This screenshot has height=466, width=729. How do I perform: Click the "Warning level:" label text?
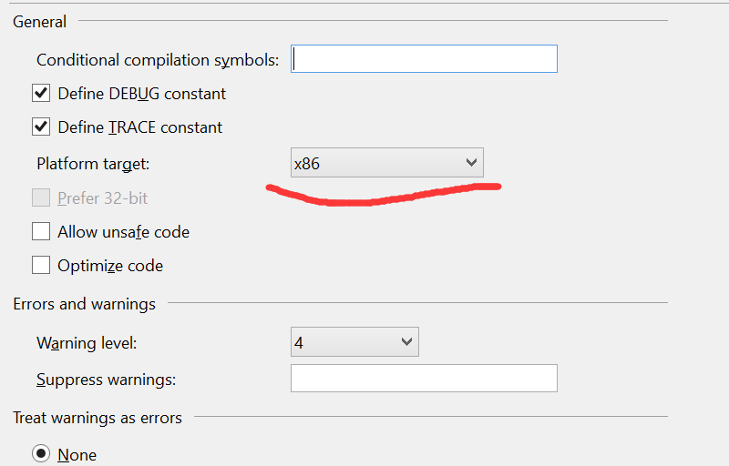[x=87, y=343]
